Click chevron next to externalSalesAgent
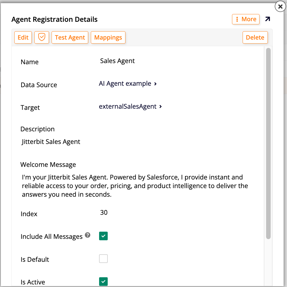 (160, 106)
